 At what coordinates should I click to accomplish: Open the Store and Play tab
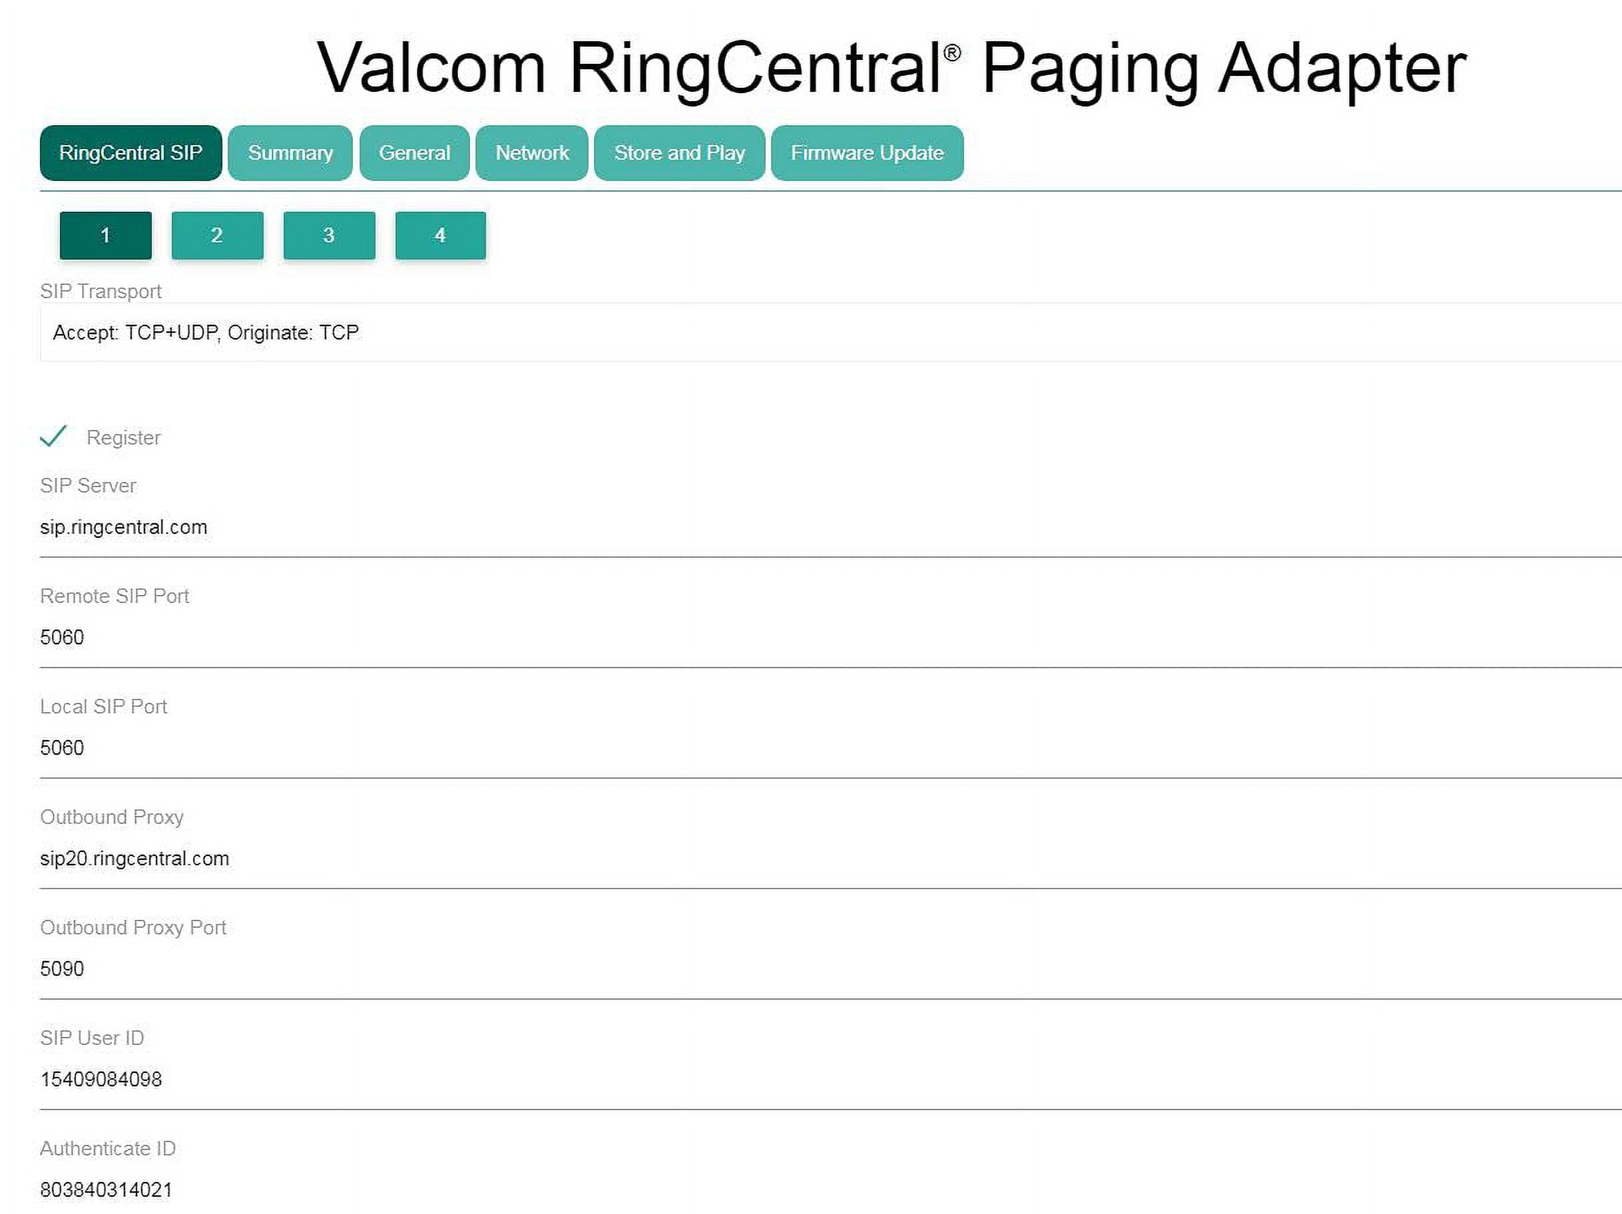pyautogui.click(x=679, y=152)
